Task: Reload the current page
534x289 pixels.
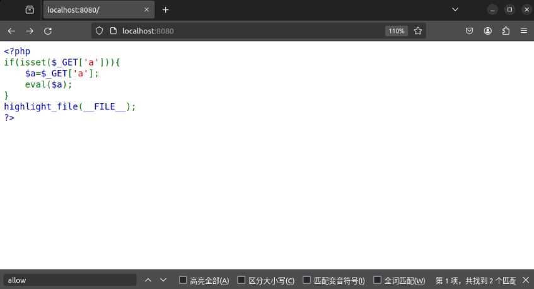Action: point(48,31)
